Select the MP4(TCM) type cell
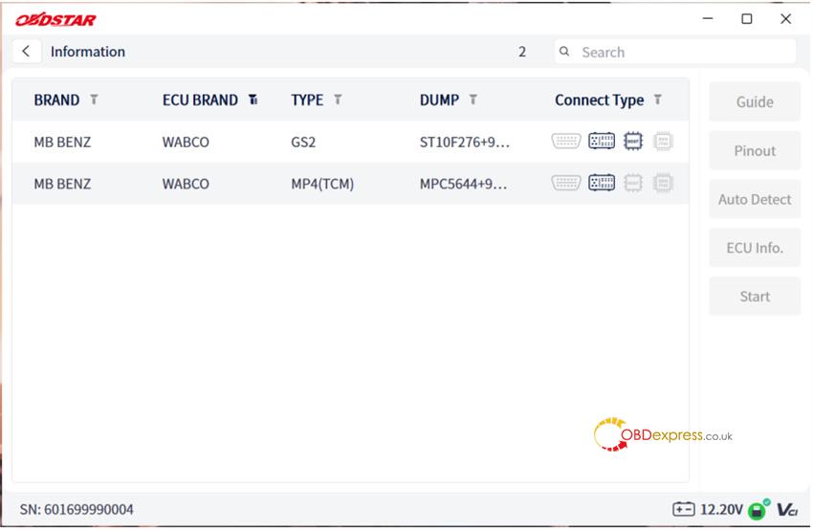This screenshot has width=813, height=530. [x=322, y=184]
